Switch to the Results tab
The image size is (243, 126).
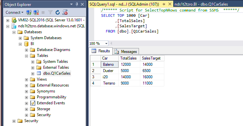coord(101,51)
